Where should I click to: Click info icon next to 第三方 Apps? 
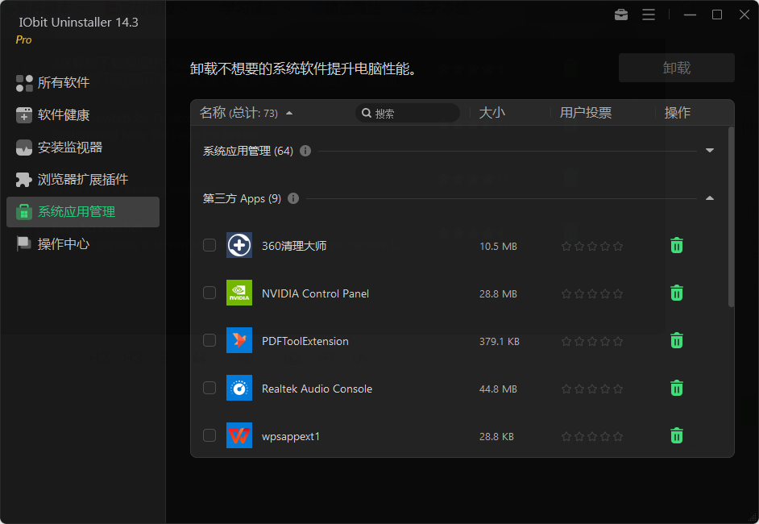pos(293,198)
